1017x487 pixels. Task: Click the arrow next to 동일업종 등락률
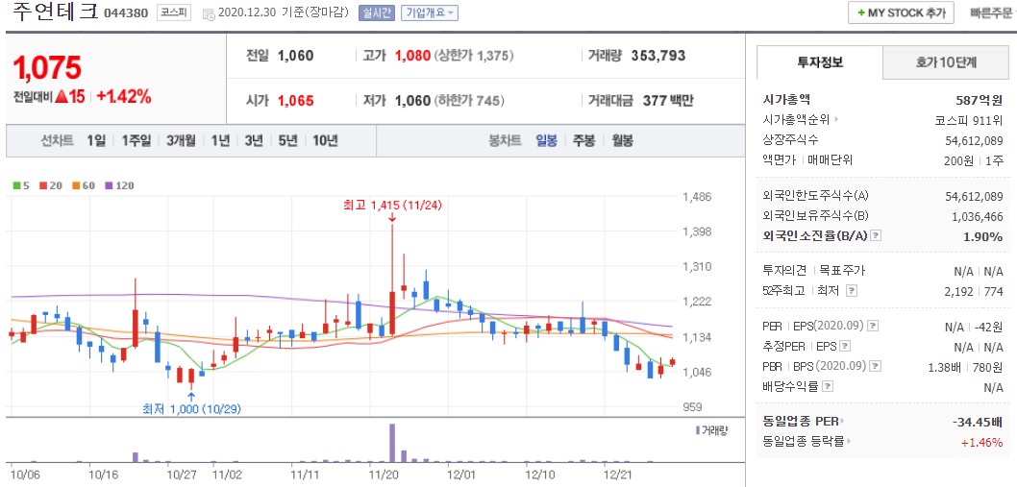point(849,442)
